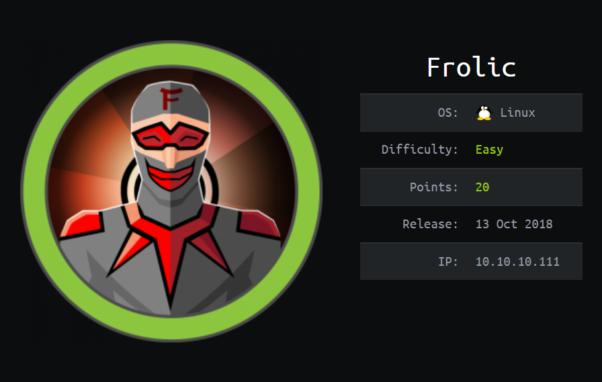Click the Easy difficulty value
The width and height of the screenshot is (602, 382).
(489, 150)
